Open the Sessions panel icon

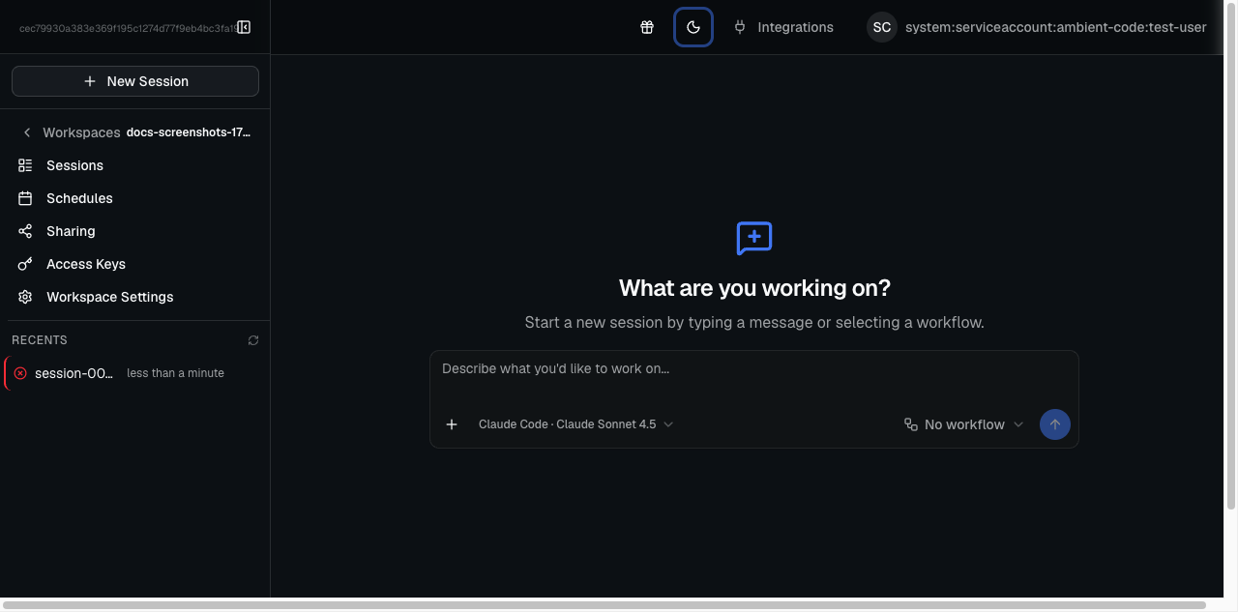pos(25,164)
